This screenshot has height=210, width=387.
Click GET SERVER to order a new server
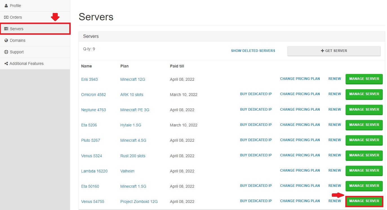tap(334, 51)
